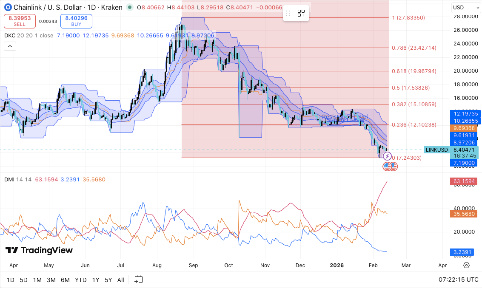Image resolution: width=482 pixels, height=288 pixels.
Task: Open the go-to-date calendar icon
Action: click(138, 280)
